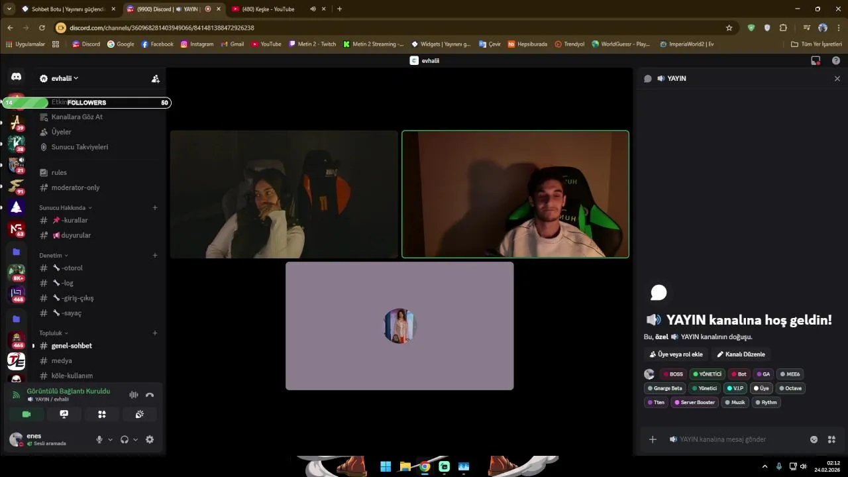The image size is (848, 477).
Task: Open Discord help question icon
Action: tap(836, 60)
